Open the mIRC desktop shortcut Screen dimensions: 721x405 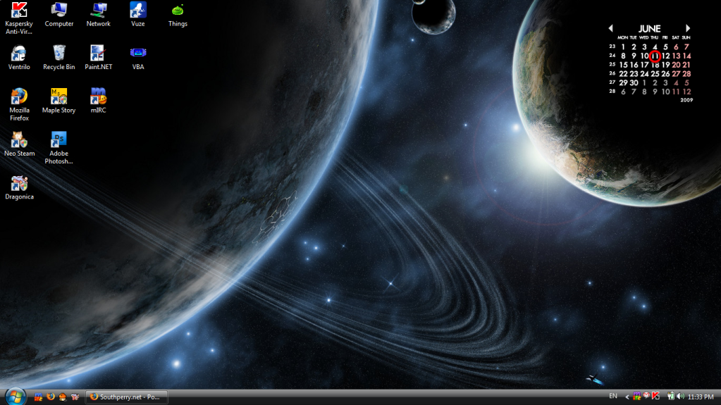click(x=99, y=101)
